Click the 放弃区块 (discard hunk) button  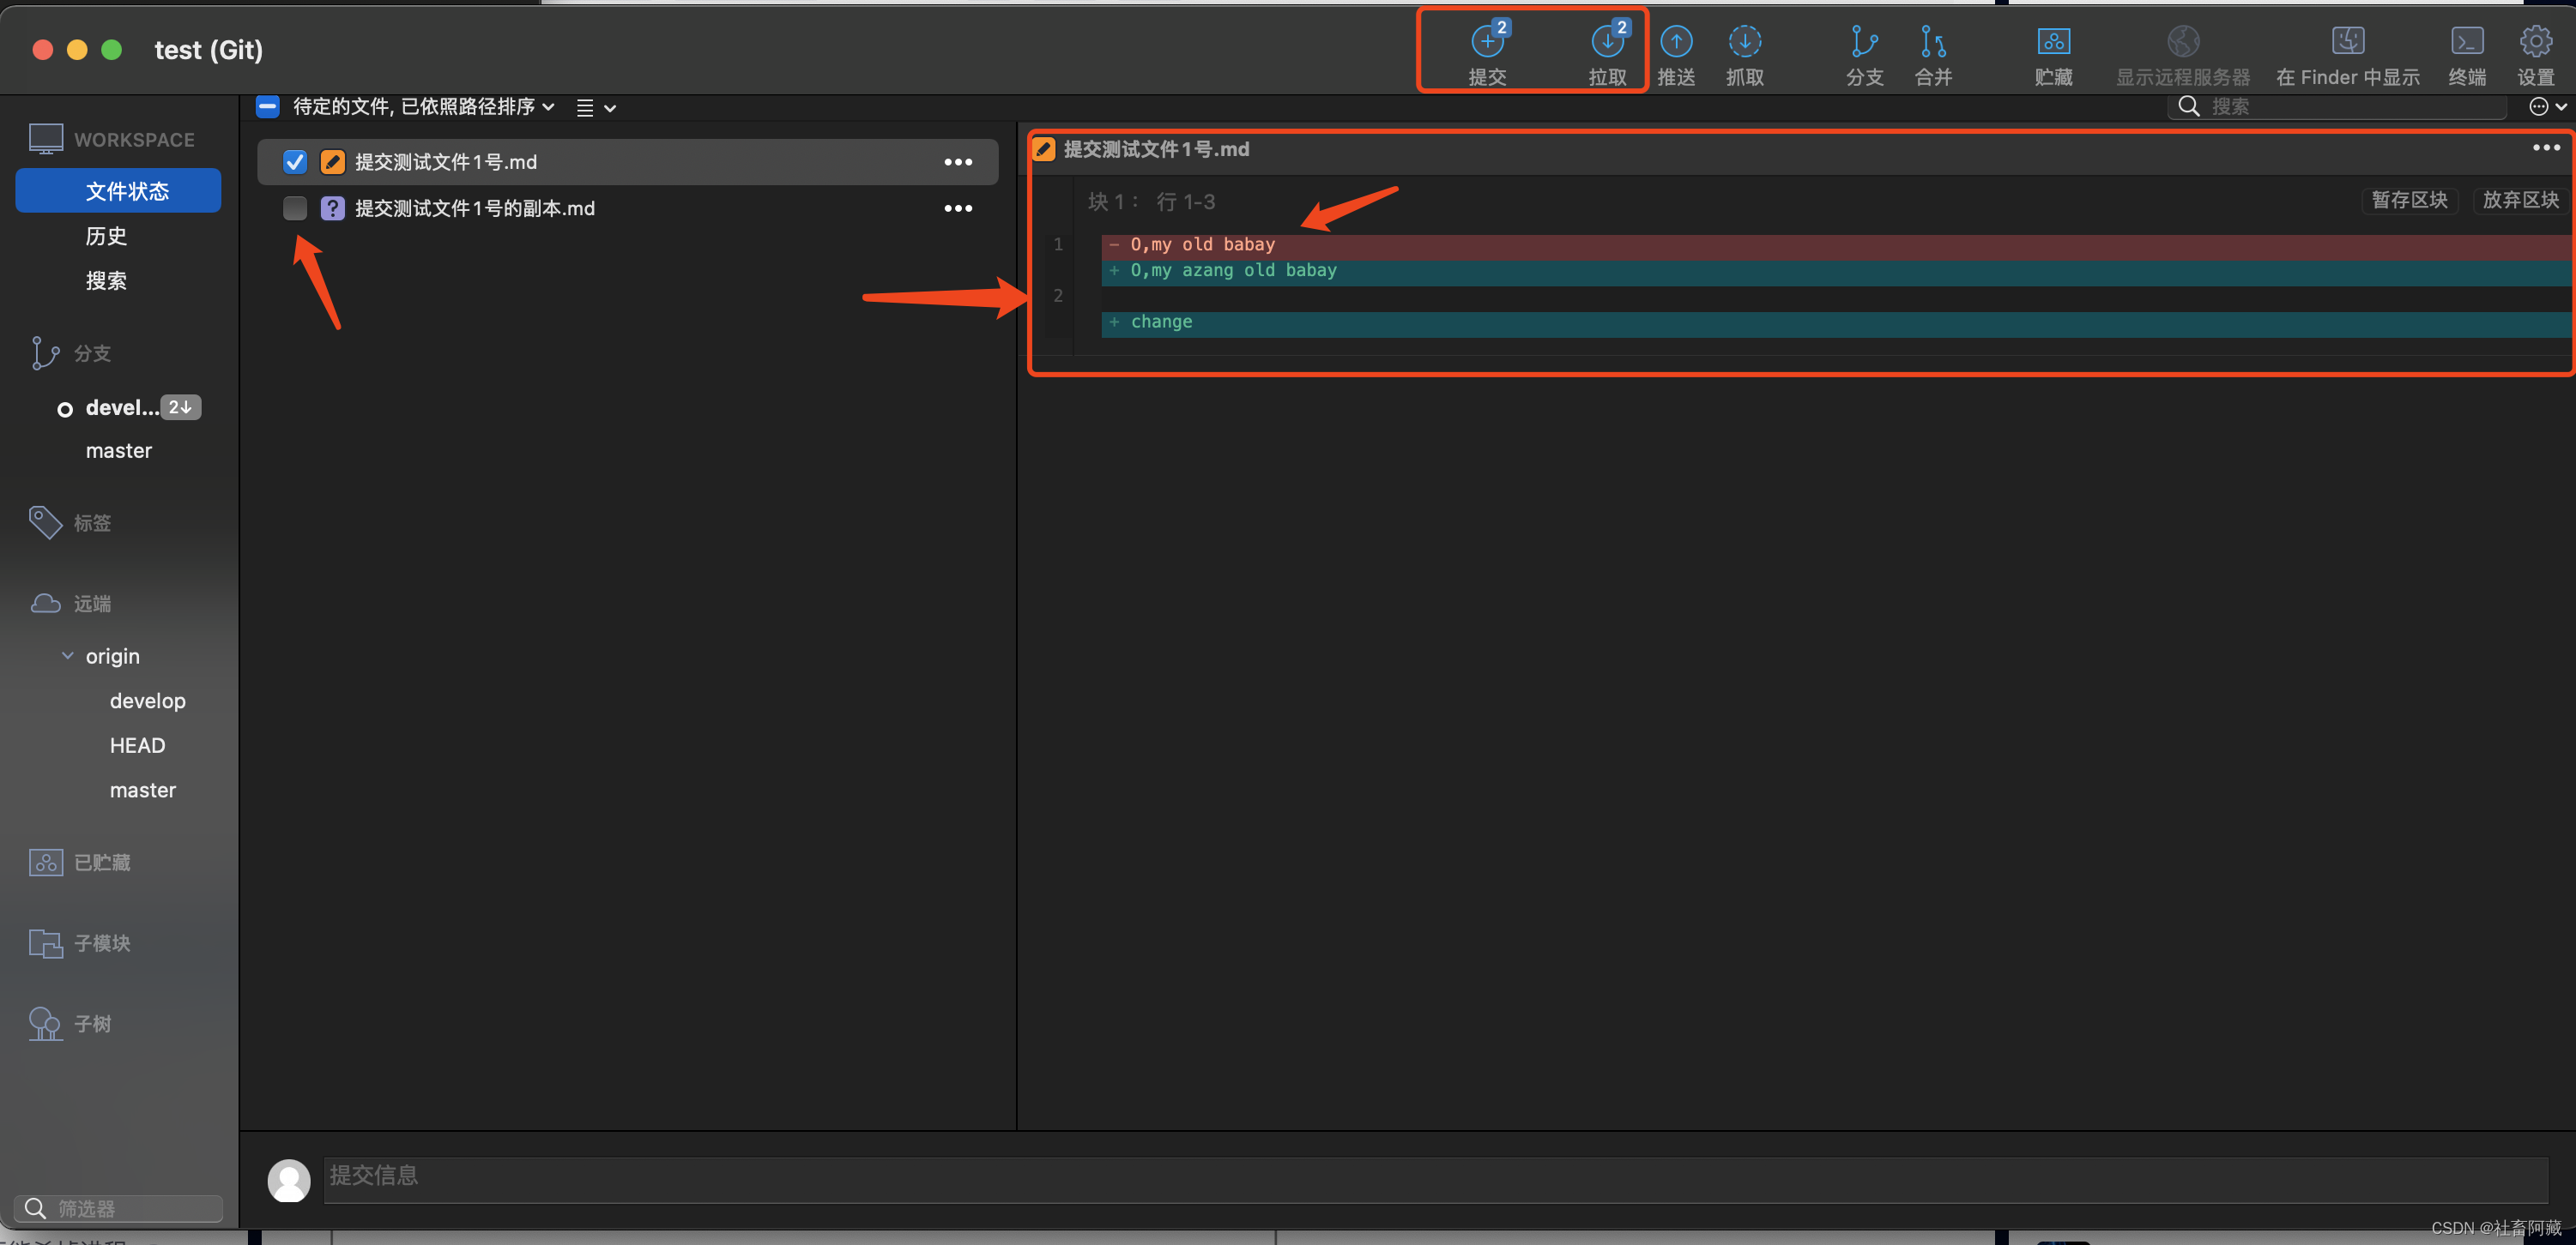(x=2520, y=200)
